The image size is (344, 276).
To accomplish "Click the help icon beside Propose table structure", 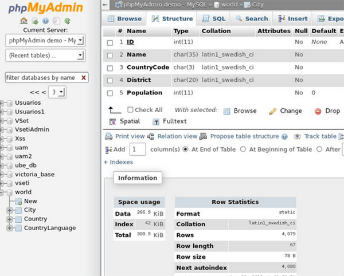I will click(x=284, y=137).
